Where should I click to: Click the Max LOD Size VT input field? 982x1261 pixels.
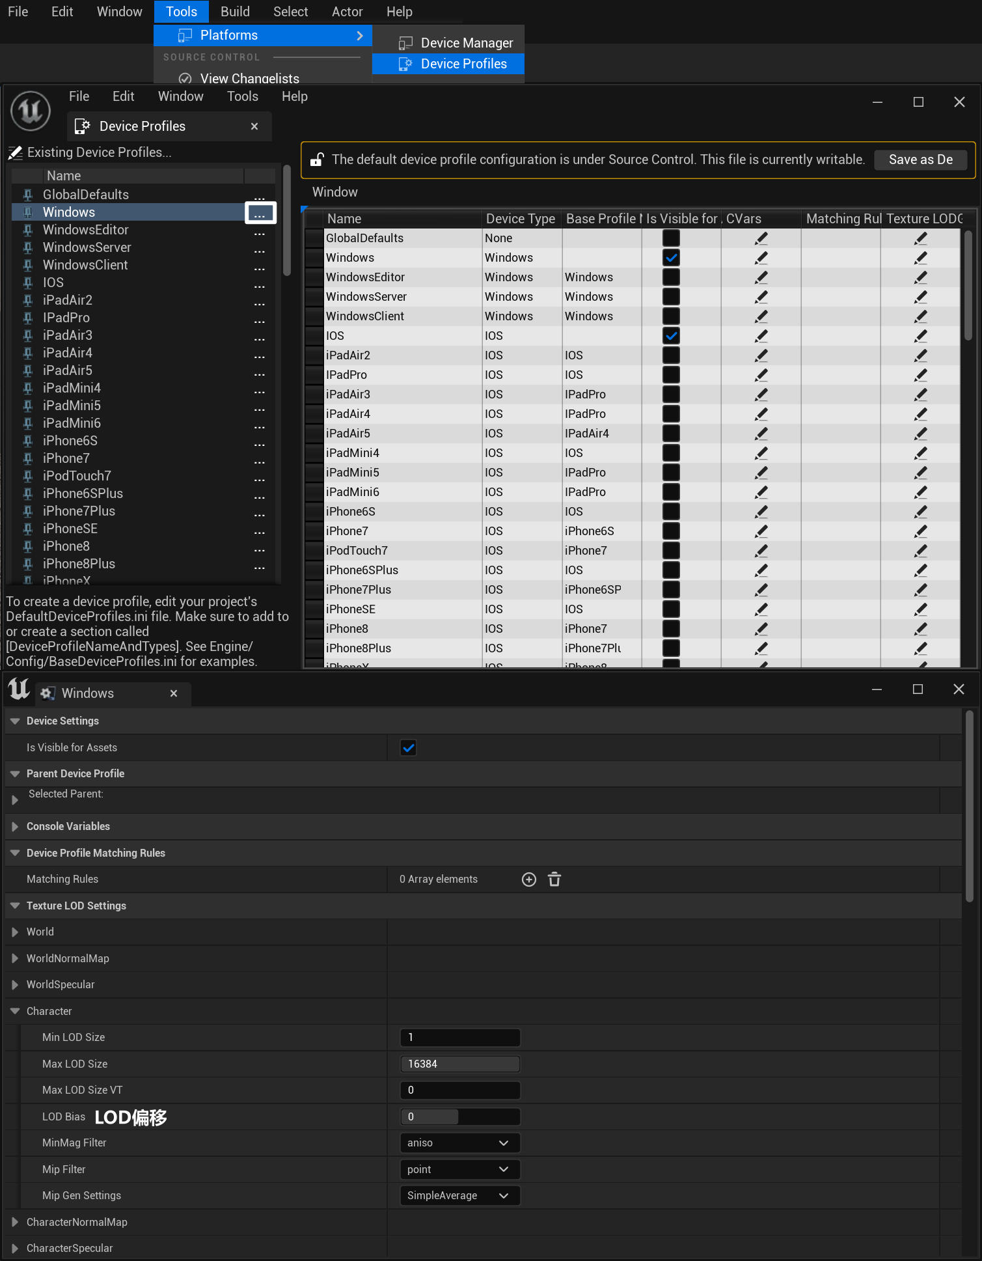(x=459, y=1090)
